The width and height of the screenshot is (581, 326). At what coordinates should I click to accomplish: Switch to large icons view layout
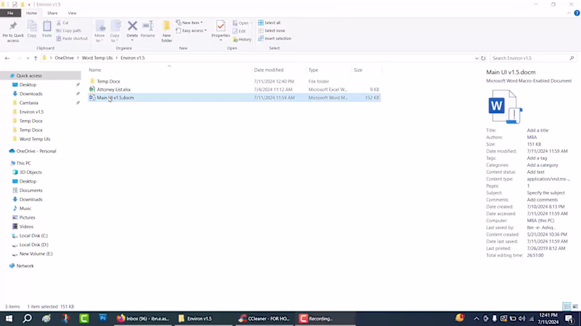tap(575, 306)
